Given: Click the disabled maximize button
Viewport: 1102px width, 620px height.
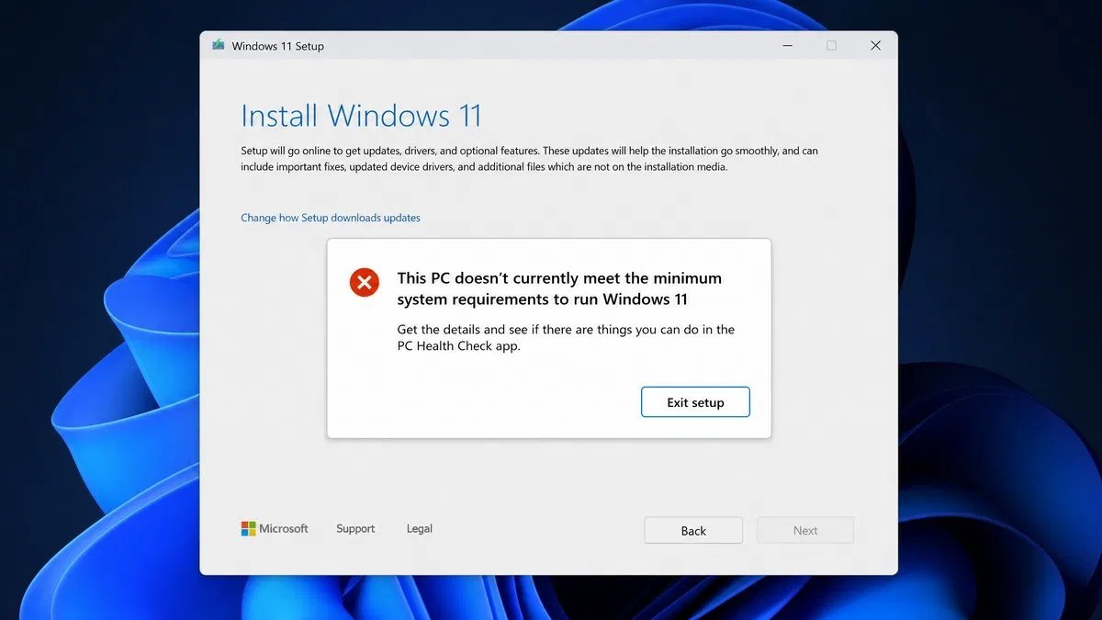Looking at the screenshot, I should 831,45.
